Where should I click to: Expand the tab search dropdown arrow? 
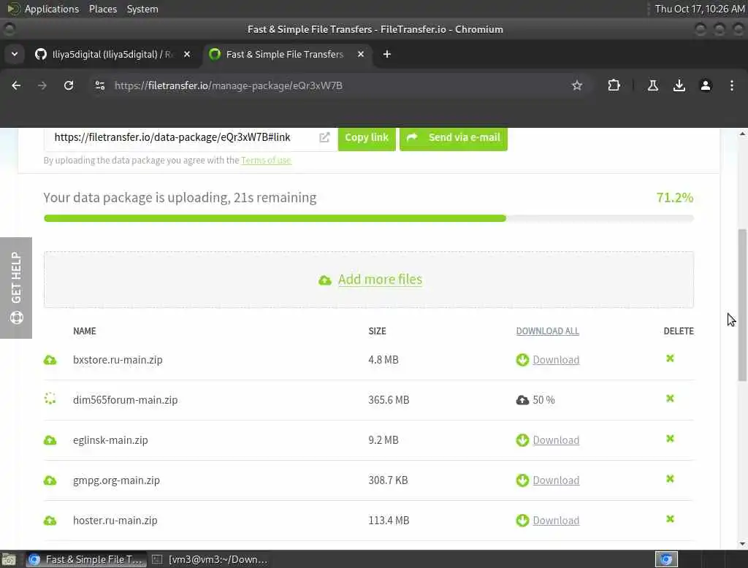click(x=15, y=54)
